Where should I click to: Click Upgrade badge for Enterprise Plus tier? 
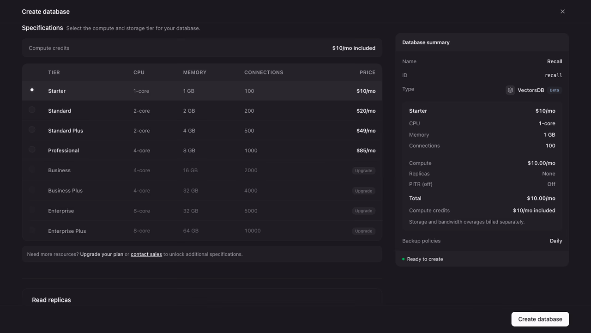click(x=363, y=231)
